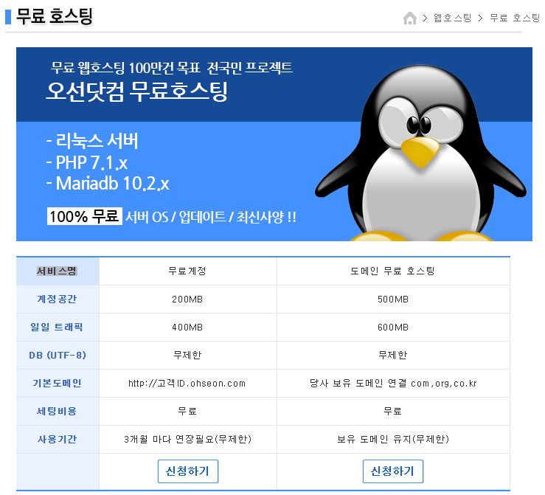
Task: Select the 사용기간 row label
Action: [57, 440]
